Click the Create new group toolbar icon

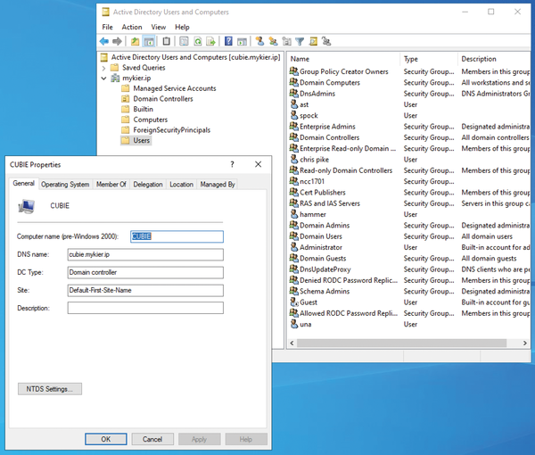click(273, 42)
